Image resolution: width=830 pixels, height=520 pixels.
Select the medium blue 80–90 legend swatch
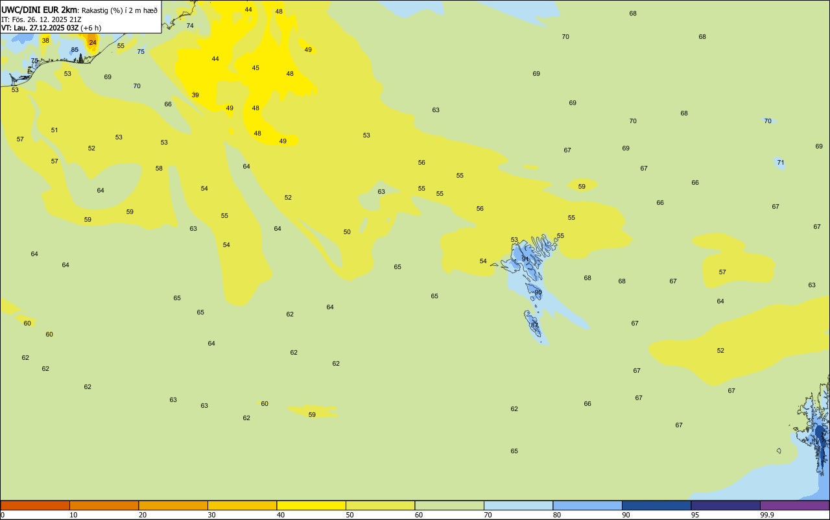tap(587, 505)
